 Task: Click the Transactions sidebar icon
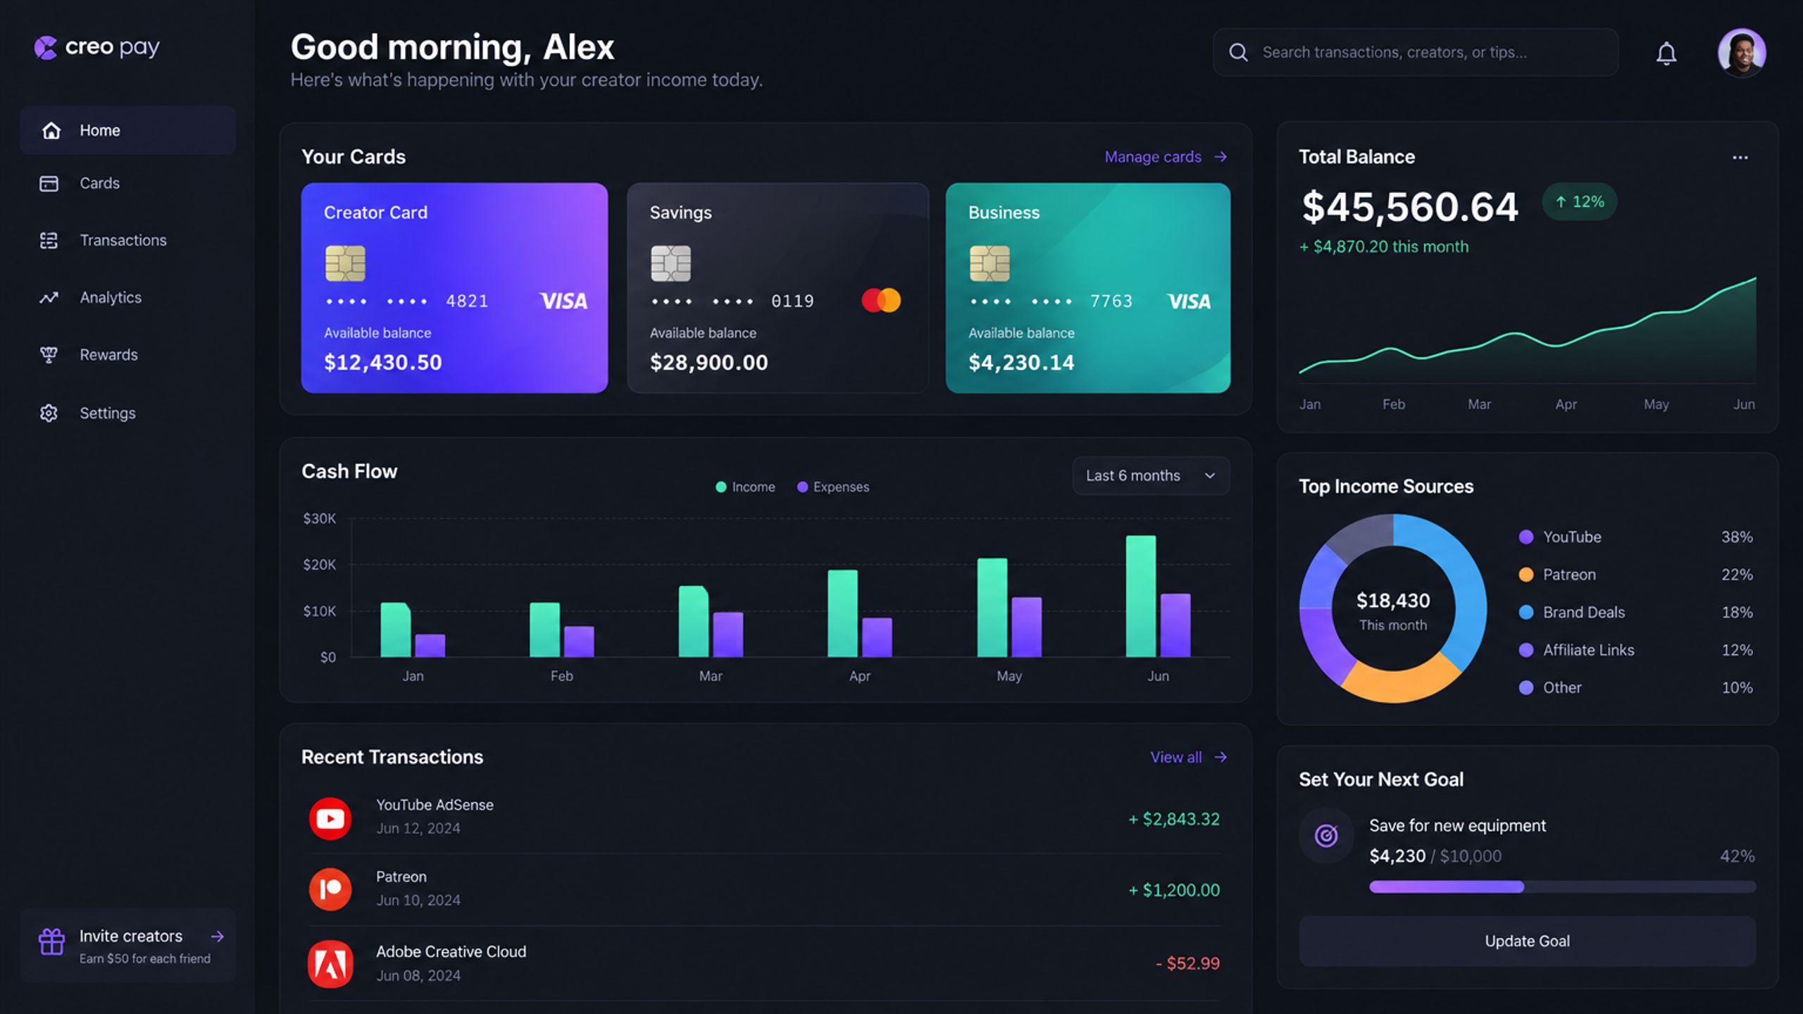pos(49,240)
